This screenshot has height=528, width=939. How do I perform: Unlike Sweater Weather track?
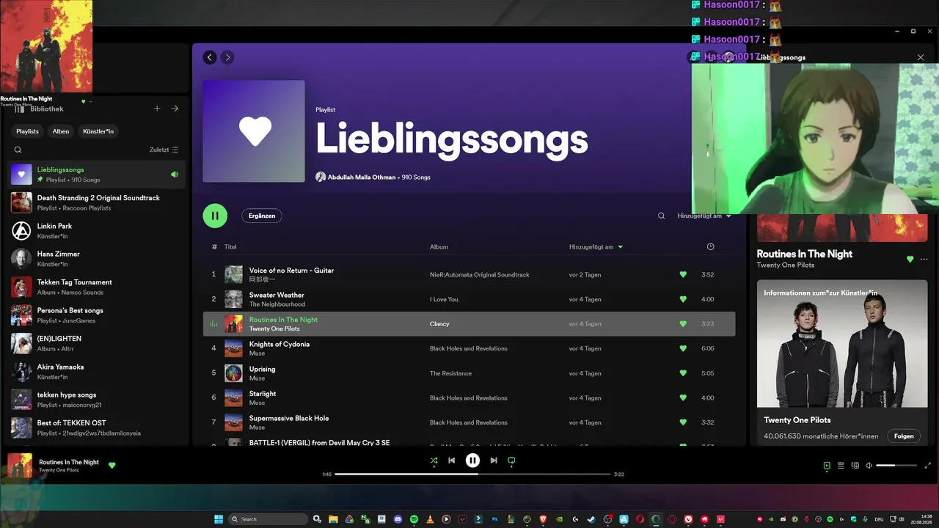tap(683, 299)
